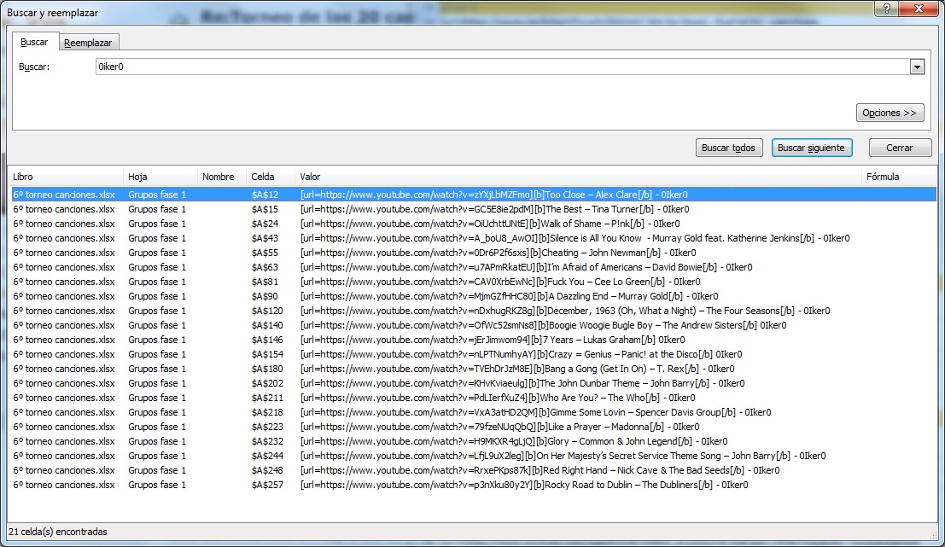The width and height of the screenshot is (945, 547).
Task: Click the help question mark icon
Action: pos(887,9)
